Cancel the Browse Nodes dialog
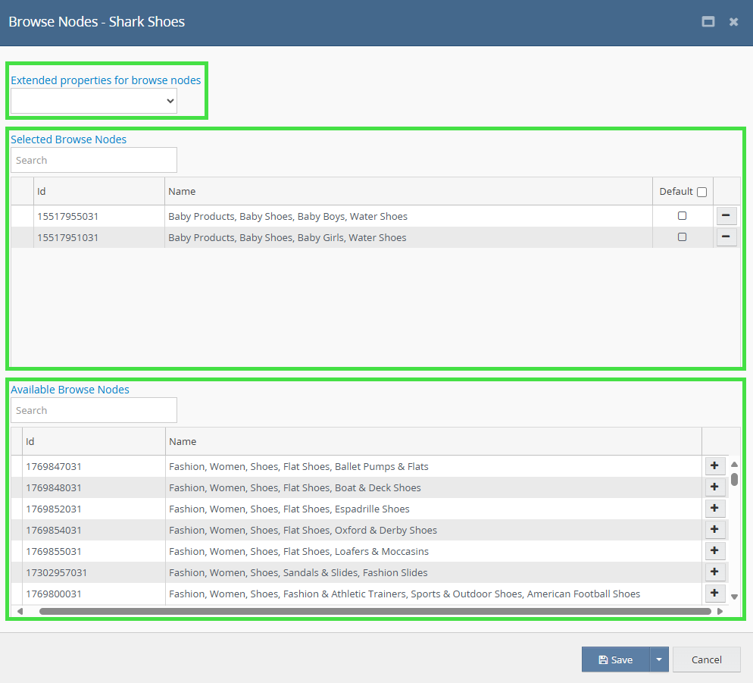The width and height of the screenshot is (753, 683). (x=706, y=660)
